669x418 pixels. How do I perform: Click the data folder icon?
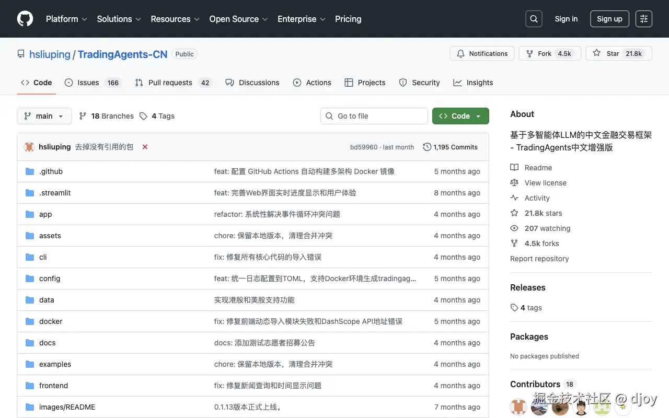click(30, 300)
